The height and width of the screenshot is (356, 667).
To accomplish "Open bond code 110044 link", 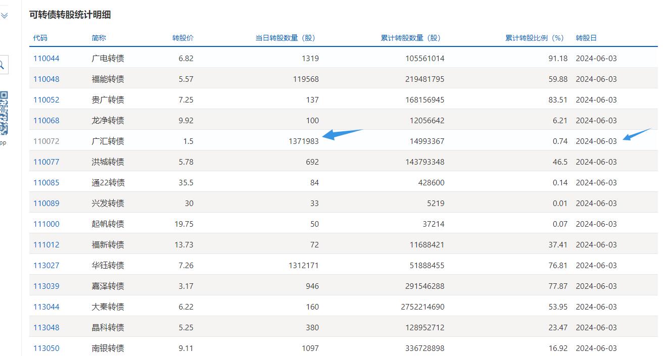I will click(x=46, y=59).
